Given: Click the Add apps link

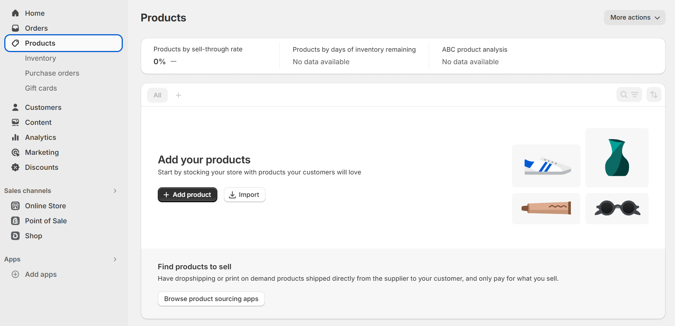Looking at the screenshot, I should point(41,274).
